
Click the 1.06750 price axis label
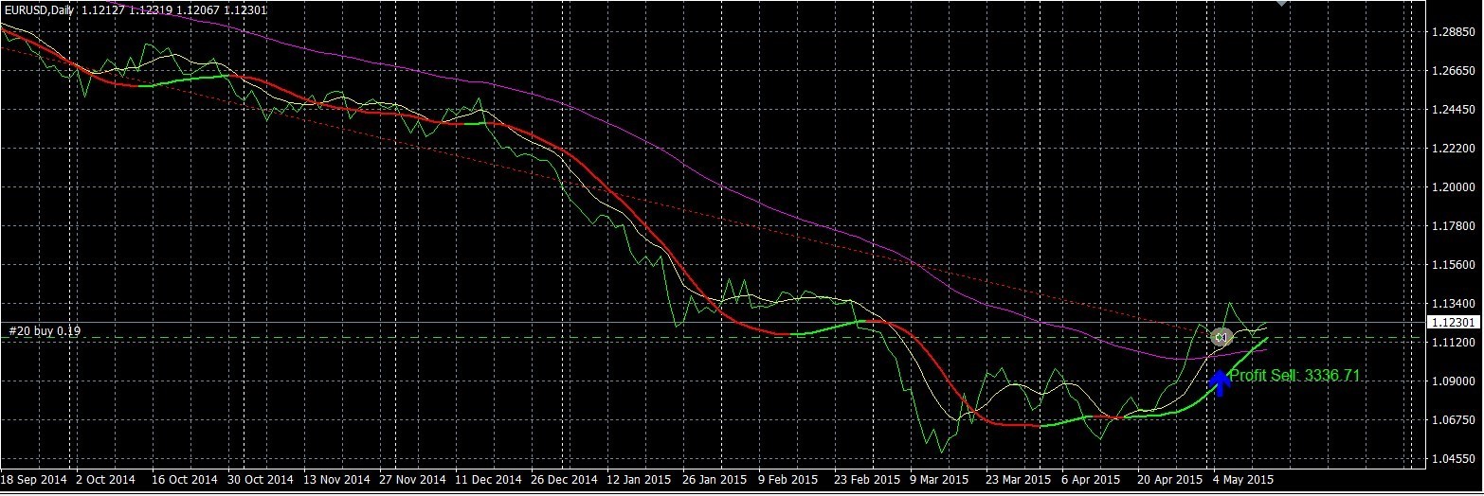point(1452,420)
